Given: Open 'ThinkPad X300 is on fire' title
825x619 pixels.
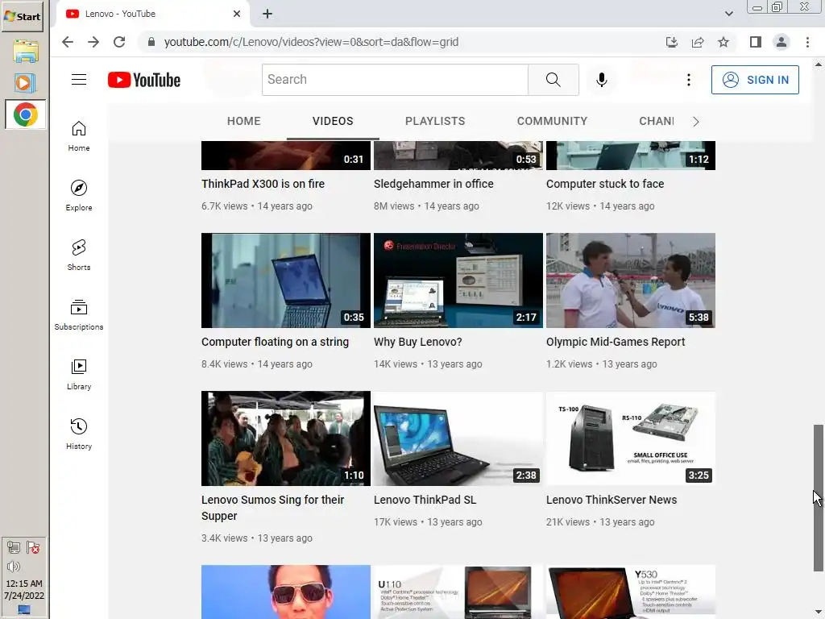Looking at the screenshot, I should coord(263,184).
